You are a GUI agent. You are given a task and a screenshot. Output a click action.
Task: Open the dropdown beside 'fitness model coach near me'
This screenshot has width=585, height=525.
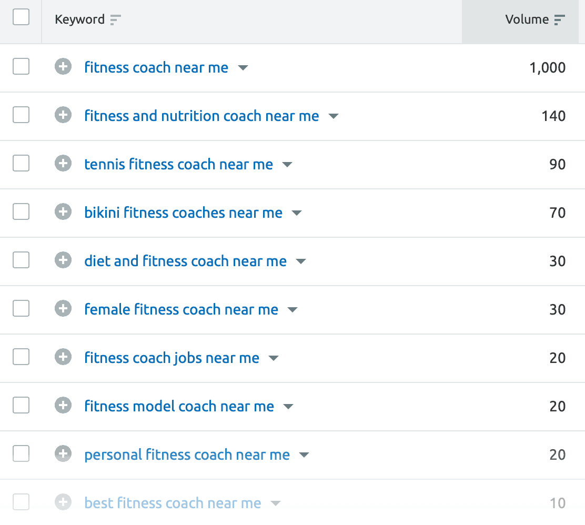tap(288, 406)
